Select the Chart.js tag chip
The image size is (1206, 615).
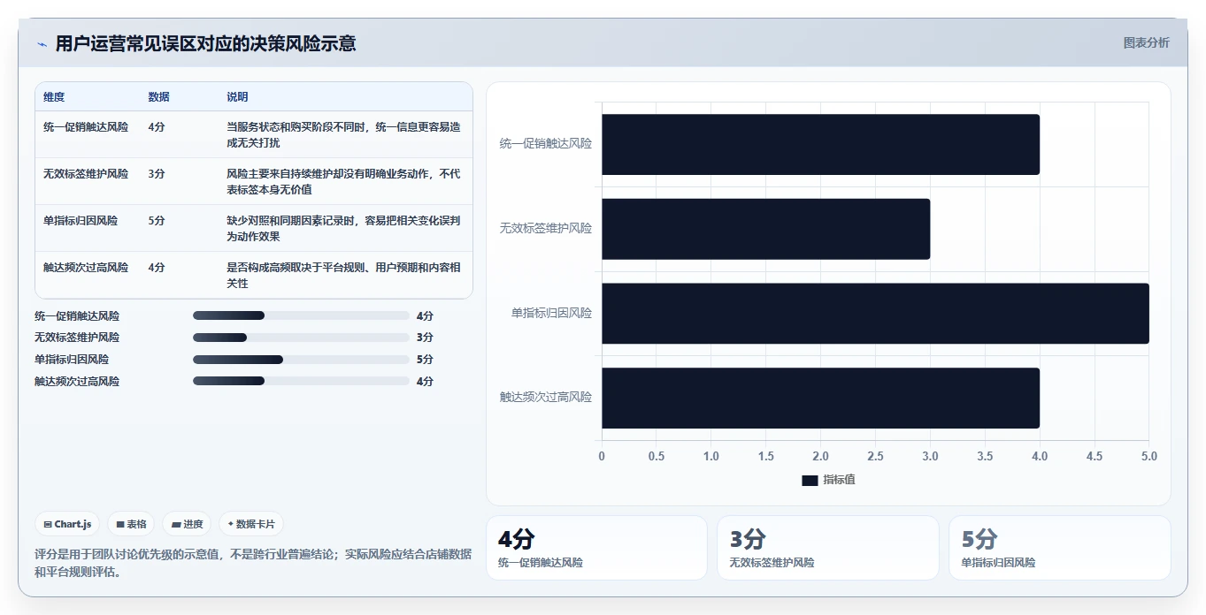point(68,524)
